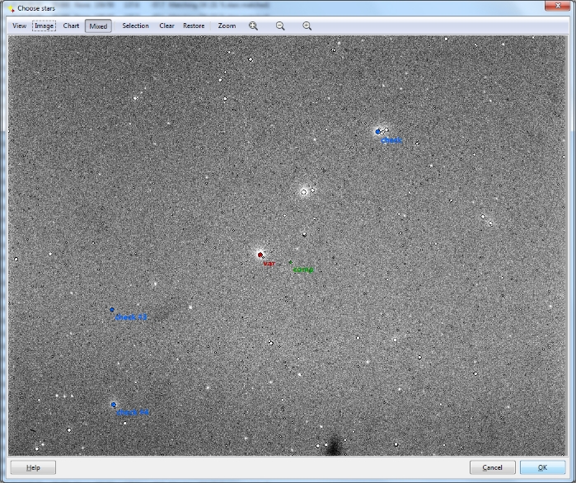576x483 pixels.
Task: Switch view to Image mode
Action: pyautogui.click(x=44, y=26)
